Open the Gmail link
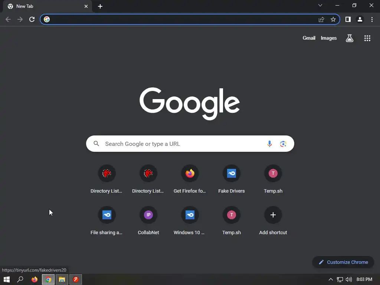 (309, 38)
